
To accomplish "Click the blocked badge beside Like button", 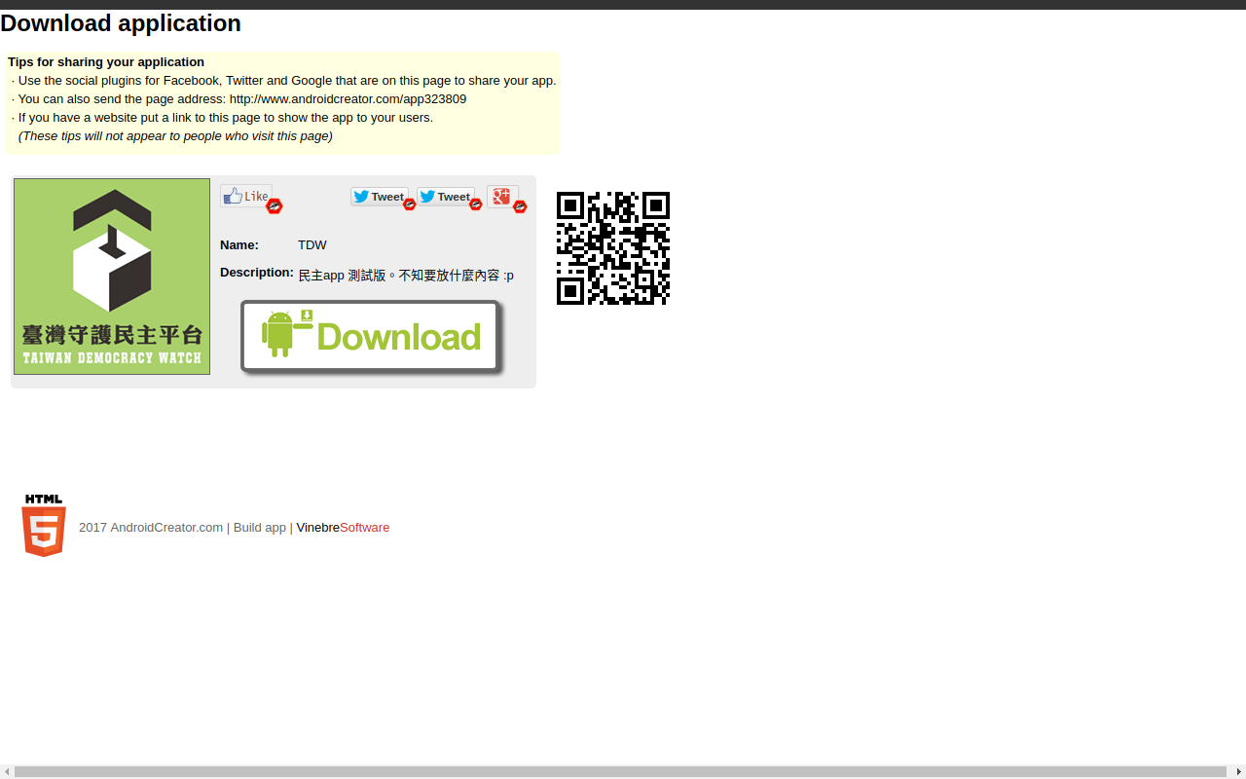I will pyautogui.click(x=275, y=206).
